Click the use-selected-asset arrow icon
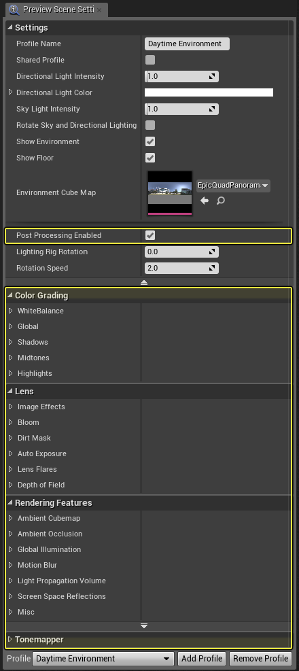Viewport: 299px width, 671px height. 205,201
